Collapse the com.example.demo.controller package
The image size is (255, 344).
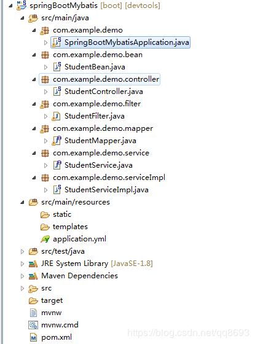[x=34, y=80]
